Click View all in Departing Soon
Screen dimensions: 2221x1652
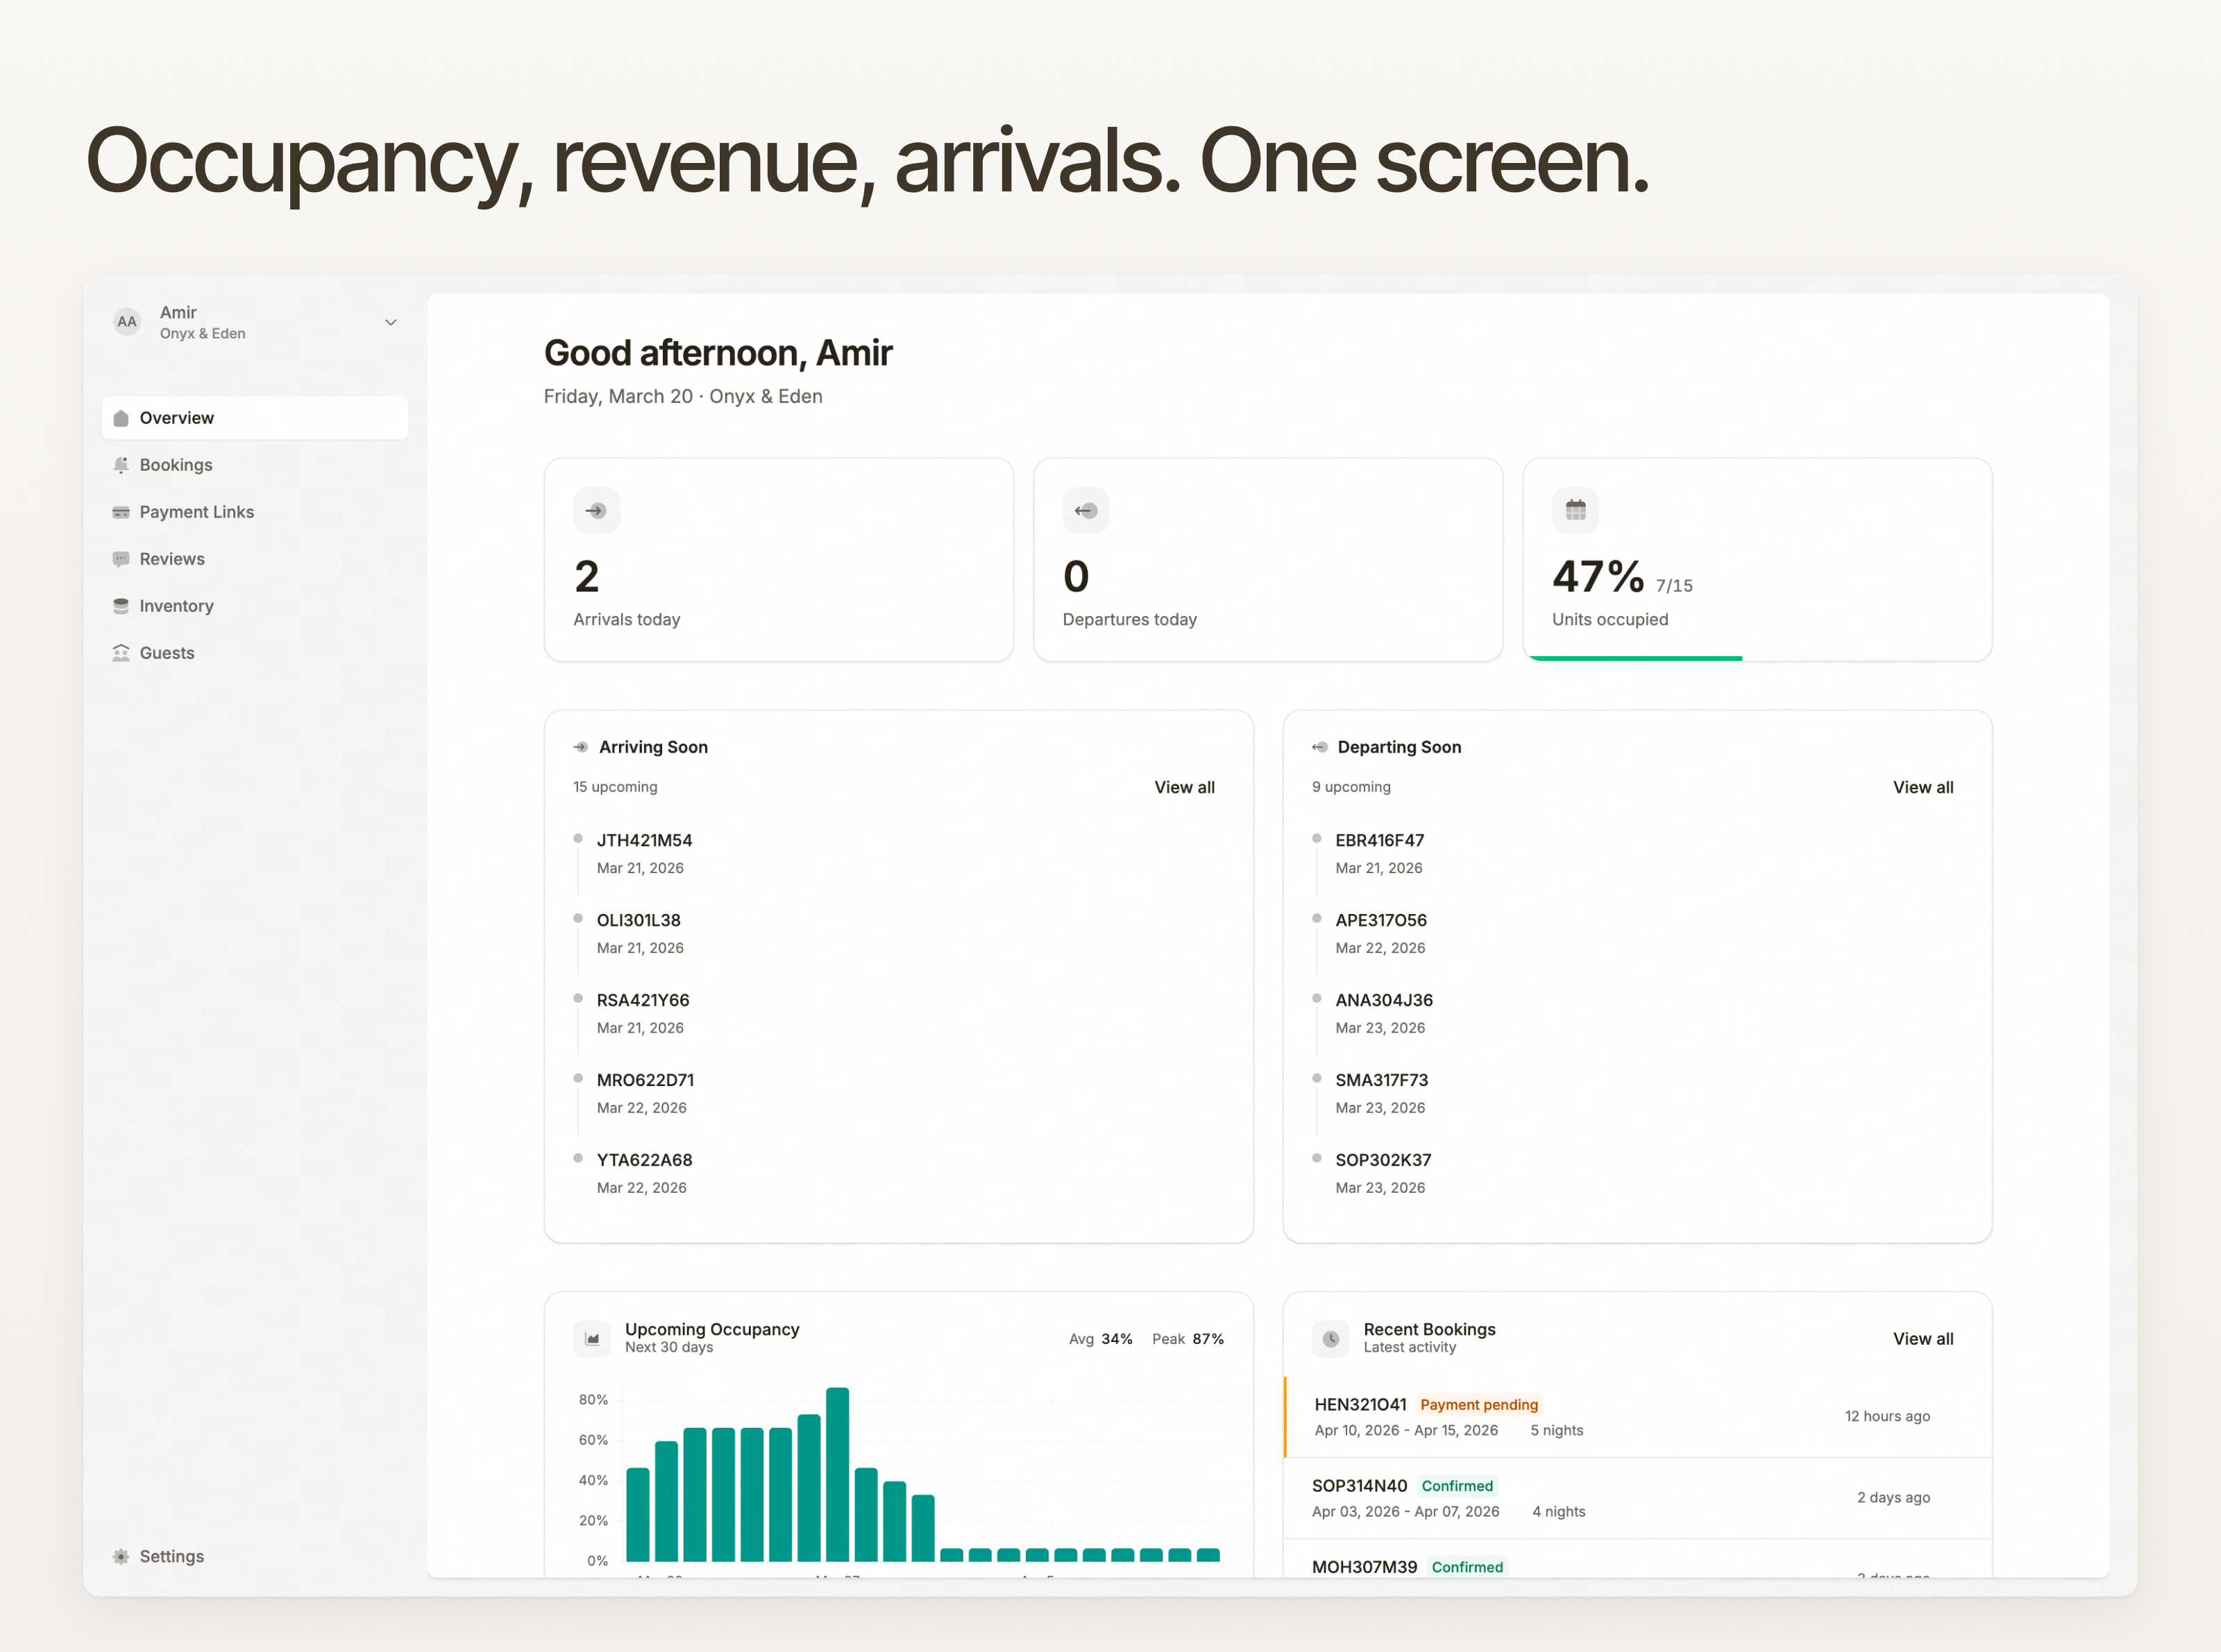[1922, 787]
